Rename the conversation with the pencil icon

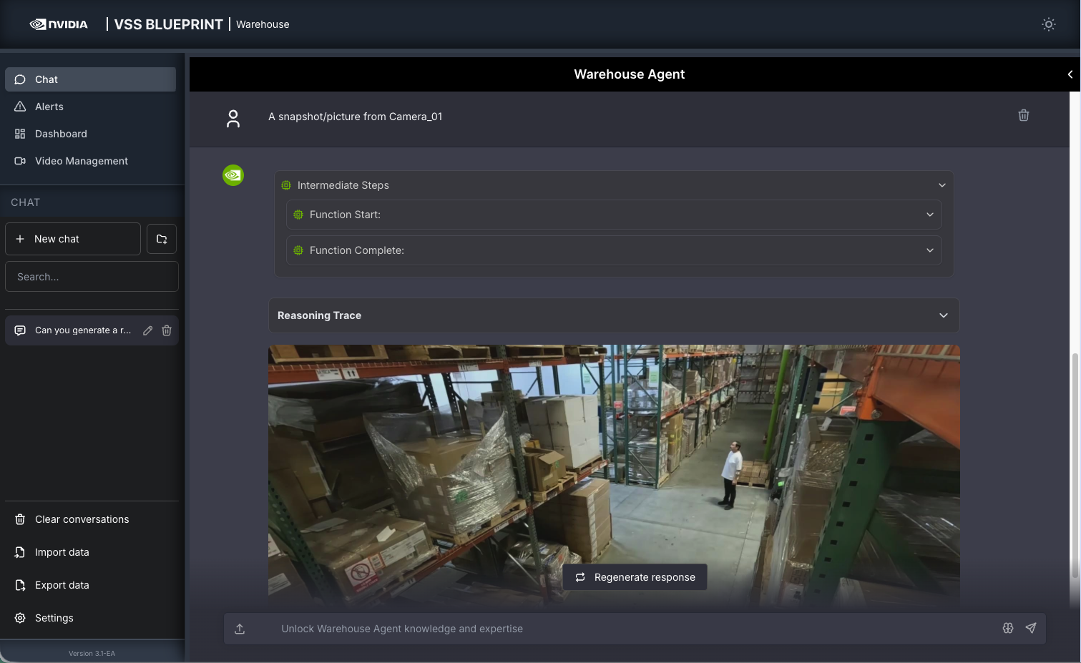coord(147,330)
